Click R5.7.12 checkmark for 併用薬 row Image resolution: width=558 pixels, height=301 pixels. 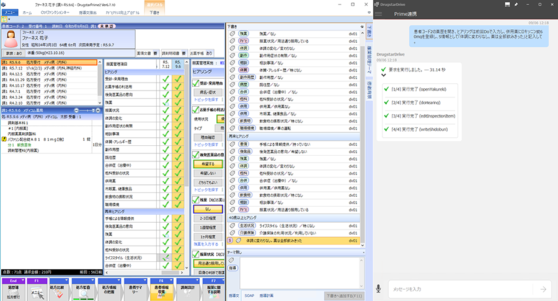point(166,181)
